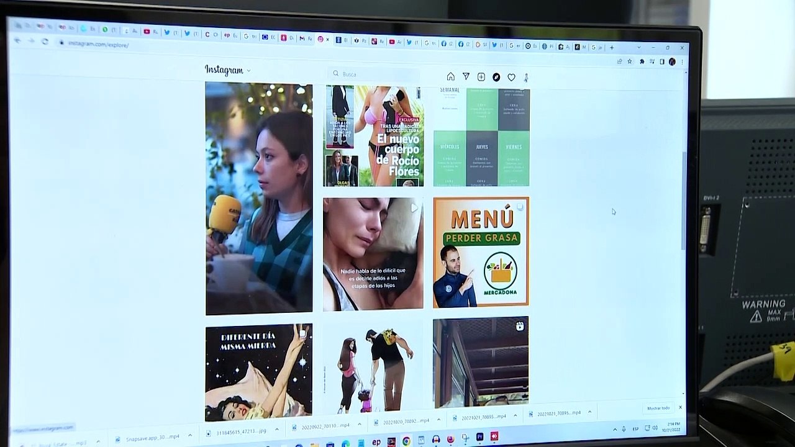This screenshot has width=795, height=447.
Task: Expand the Instagram logo account chevron
Action: tap(248, 71)
